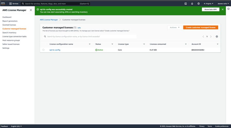The height and width of the screenshot is (128, 231).
Task: Open the sql-lic-config license link
Action: coord(55,50)
